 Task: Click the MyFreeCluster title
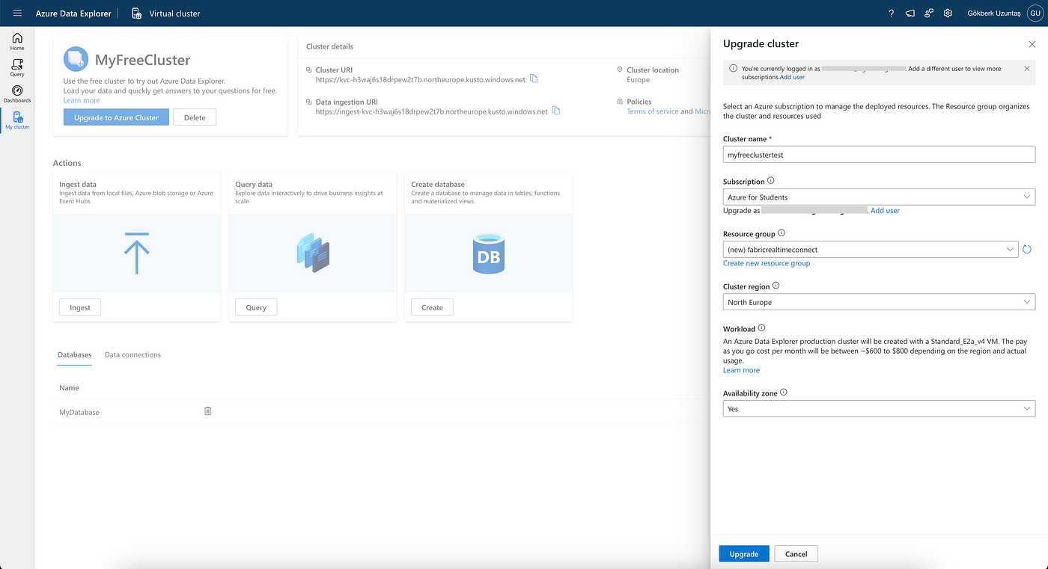click(x=142, y=60)
